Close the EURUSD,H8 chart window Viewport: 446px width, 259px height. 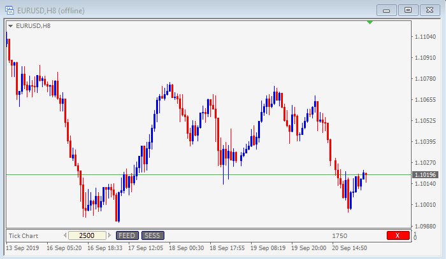pos(430,10)
